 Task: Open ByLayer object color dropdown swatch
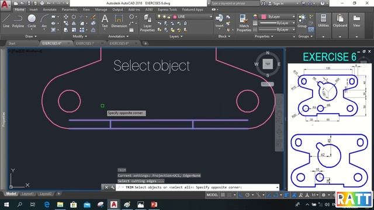point(264,17)
